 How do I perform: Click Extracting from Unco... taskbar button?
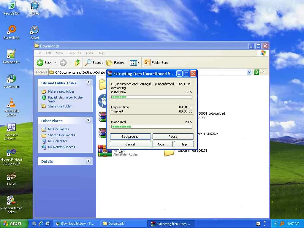[x=171, y=224]
